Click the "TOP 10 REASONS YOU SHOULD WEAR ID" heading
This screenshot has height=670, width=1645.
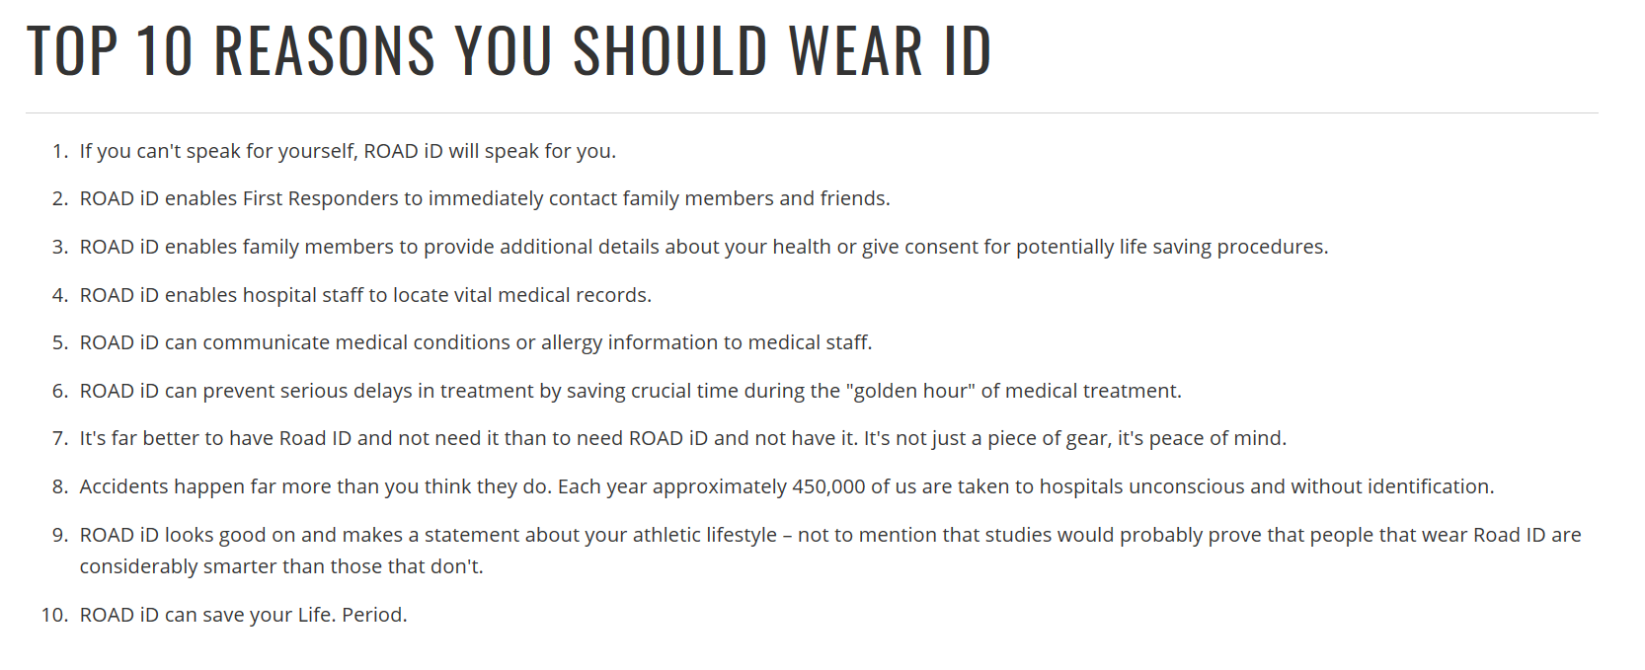[x=509, y=51]
